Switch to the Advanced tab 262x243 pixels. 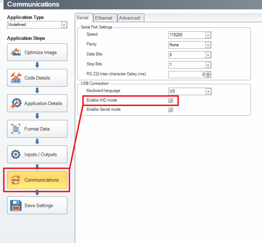tap(129, 18)
